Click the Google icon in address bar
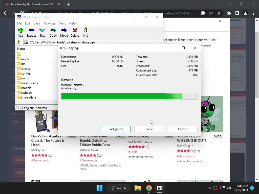Screen dimensions: 259x194 [203, 13]
